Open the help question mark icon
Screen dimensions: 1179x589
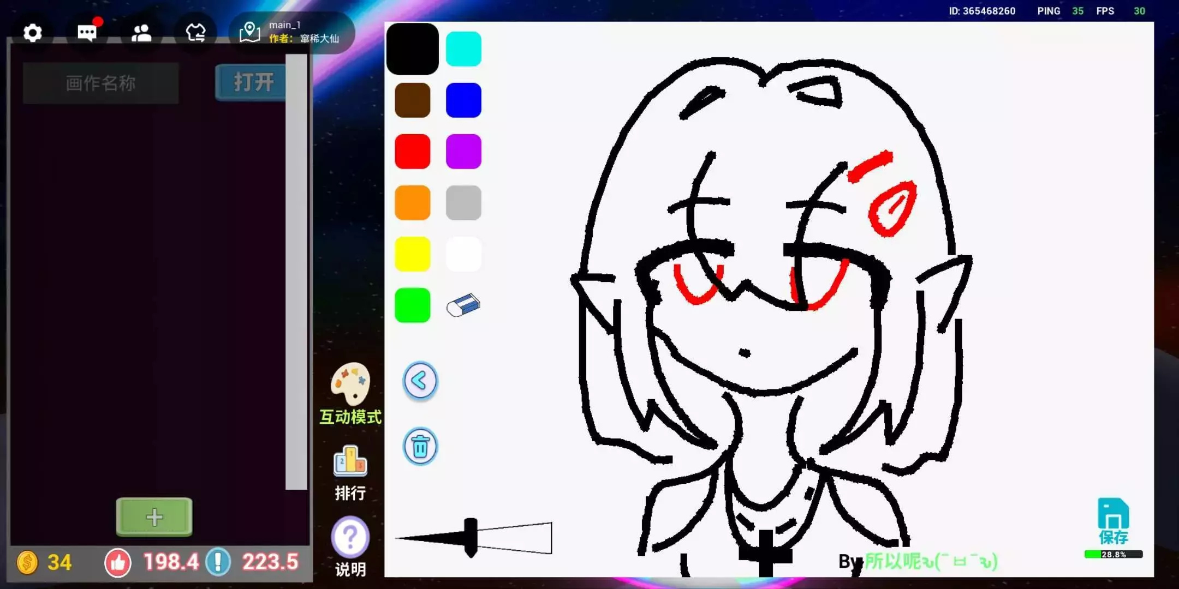click(350, 537)
